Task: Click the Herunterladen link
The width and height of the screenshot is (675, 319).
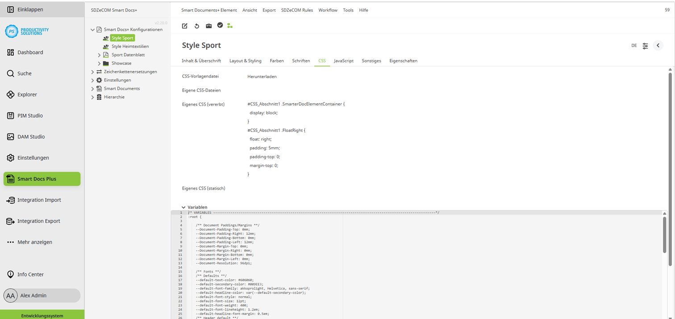Action: [262, 77]
